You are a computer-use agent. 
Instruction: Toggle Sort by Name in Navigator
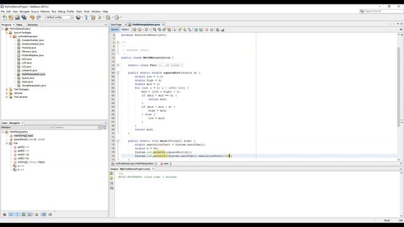[44, 214]
